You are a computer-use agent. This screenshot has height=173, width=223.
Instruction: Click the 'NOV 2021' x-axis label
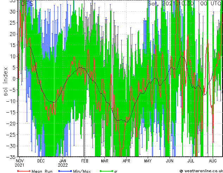pos(20,163)
